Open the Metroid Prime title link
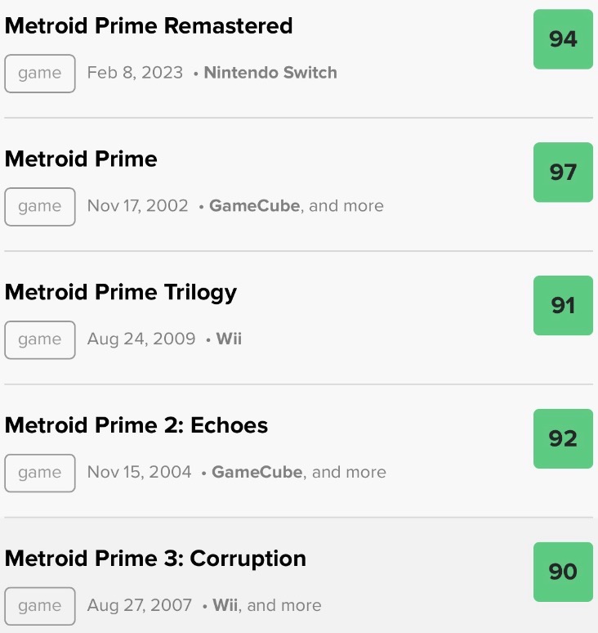 pos(81,159)
